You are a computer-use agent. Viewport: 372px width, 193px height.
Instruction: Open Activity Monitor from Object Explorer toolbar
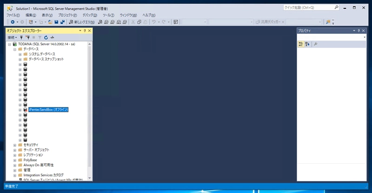point(52,37)
